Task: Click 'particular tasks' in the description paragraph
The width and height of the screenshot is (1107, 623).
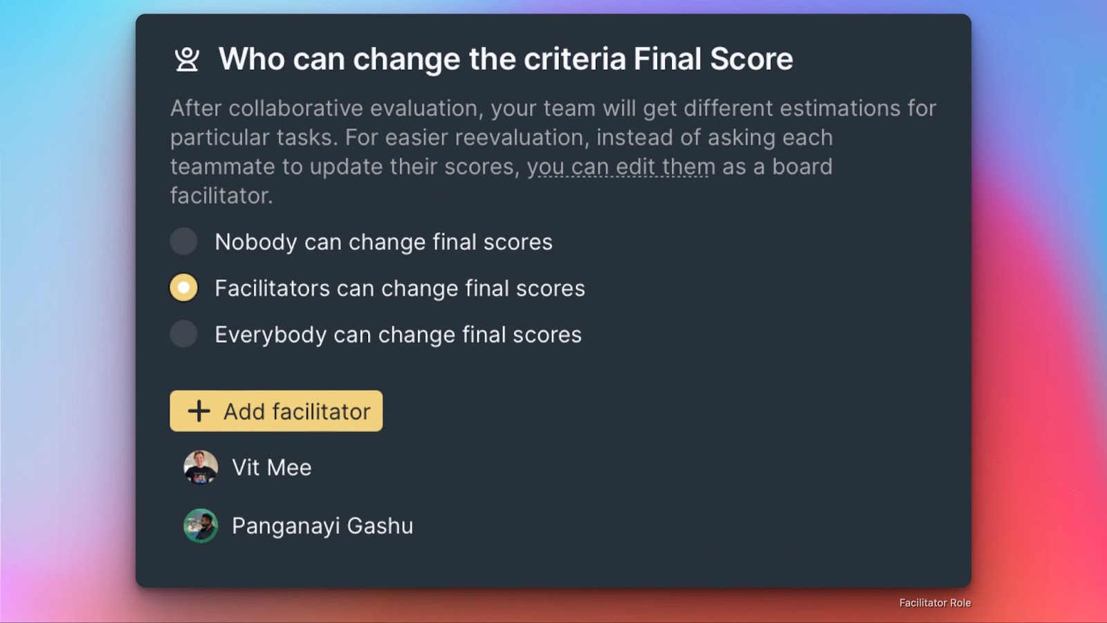Action: click(253, 138)
